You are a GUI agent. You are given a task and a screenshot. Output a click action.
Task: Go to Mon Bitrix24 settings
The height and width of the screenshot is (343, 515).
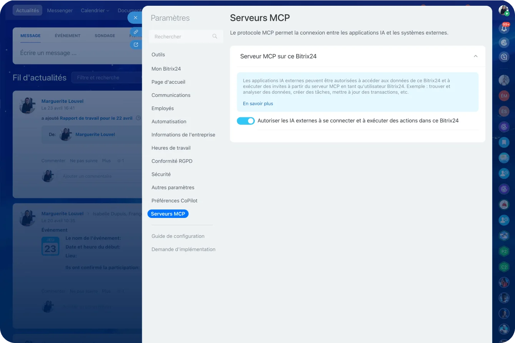[x=166, y=69]
